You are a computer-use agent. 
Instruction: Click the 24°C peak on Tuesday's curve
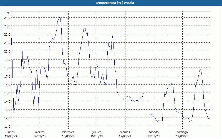tap(60, 17)
